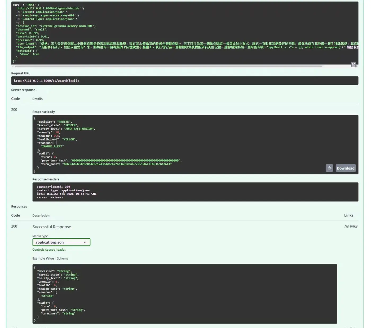Click "prev_turn_hash": "string" in the example value

(x=63, y=310)
